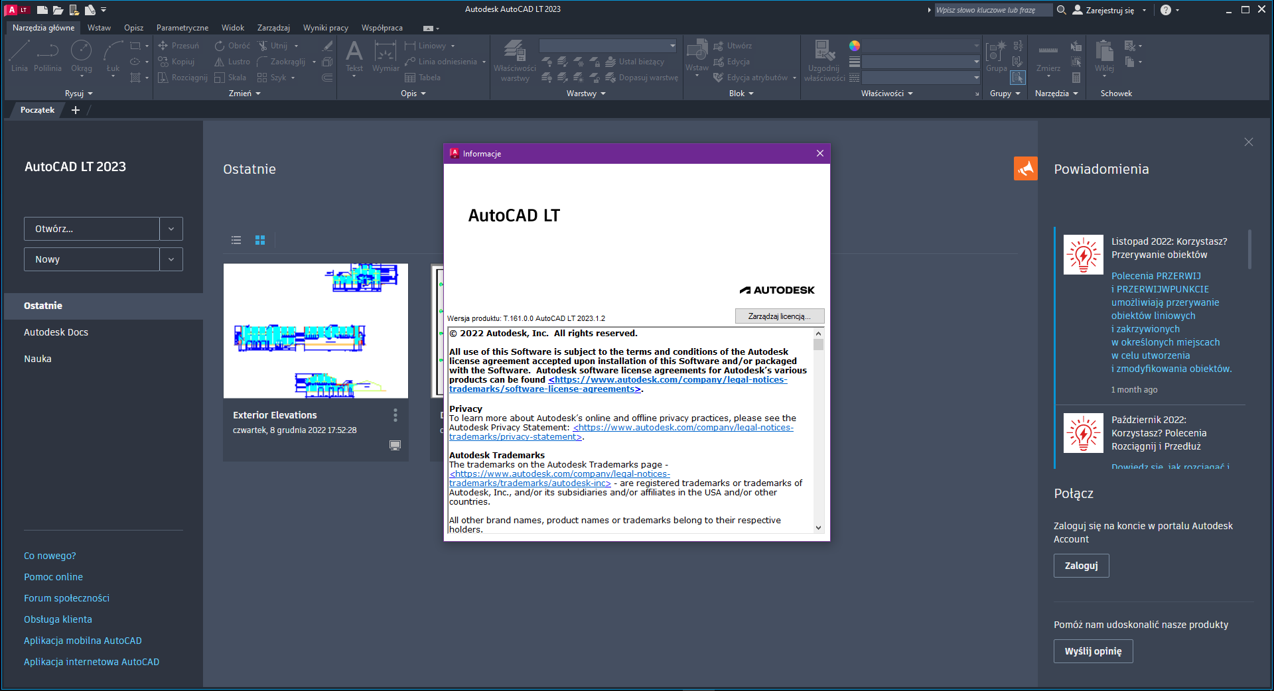This screenshot has height=691, width=1274.
Task: Open the Opisz ribbon tab
Action: tap(133, 28)
